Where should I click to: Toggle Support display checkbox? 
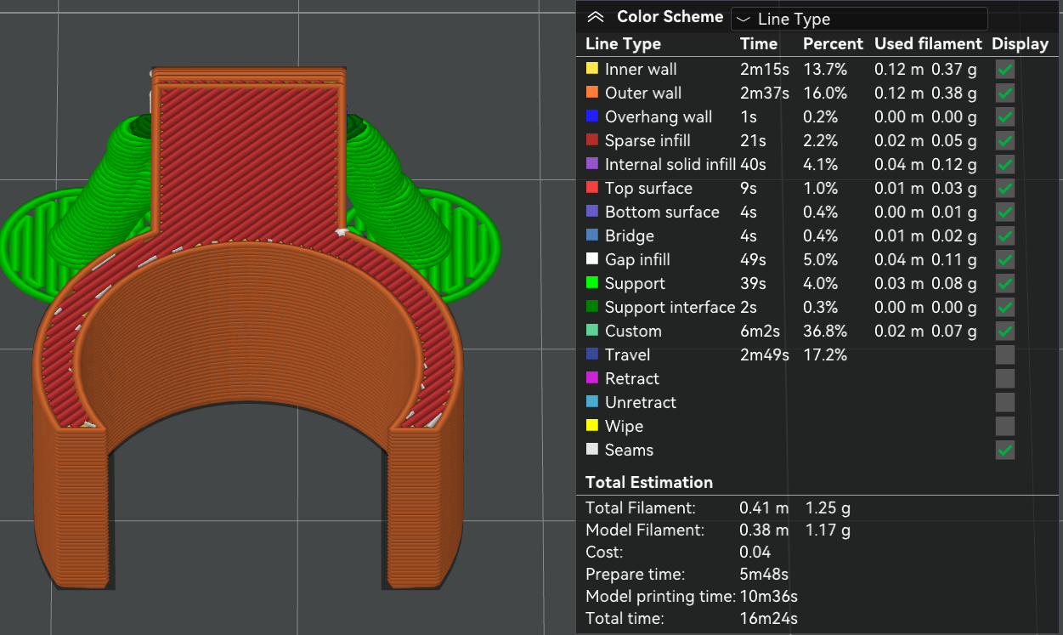[x=1005, y=283]
